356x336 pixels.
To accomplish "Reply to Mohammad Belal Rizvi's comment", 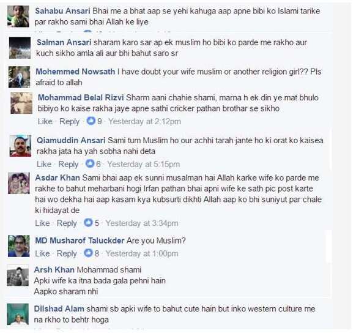I will tap(70, 121).
